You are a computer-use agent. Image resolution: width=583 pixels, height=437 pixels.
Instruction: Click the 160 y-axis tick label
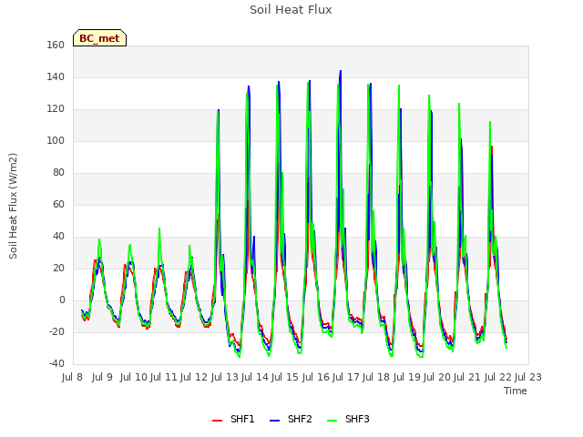coord(56,45)
